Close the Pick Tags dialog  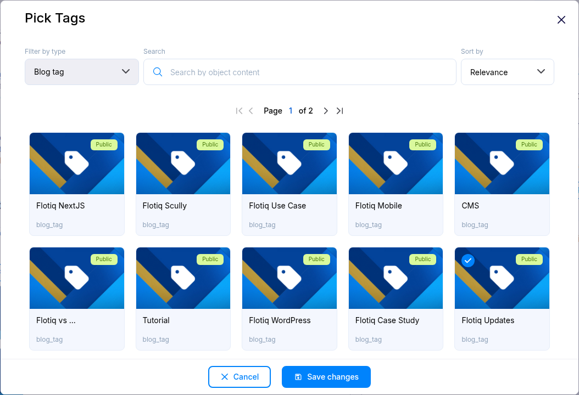click(561, 20)
